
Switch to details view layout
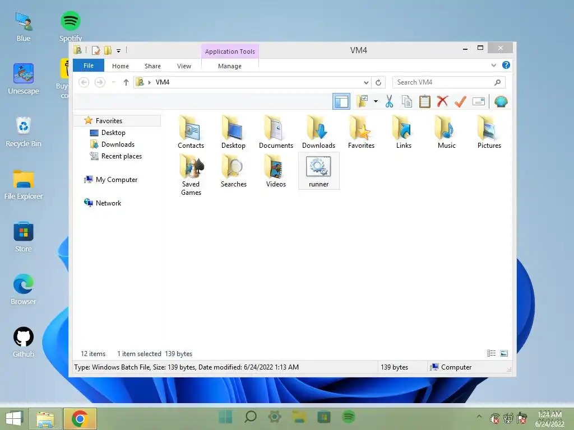[x=491, y=353]
